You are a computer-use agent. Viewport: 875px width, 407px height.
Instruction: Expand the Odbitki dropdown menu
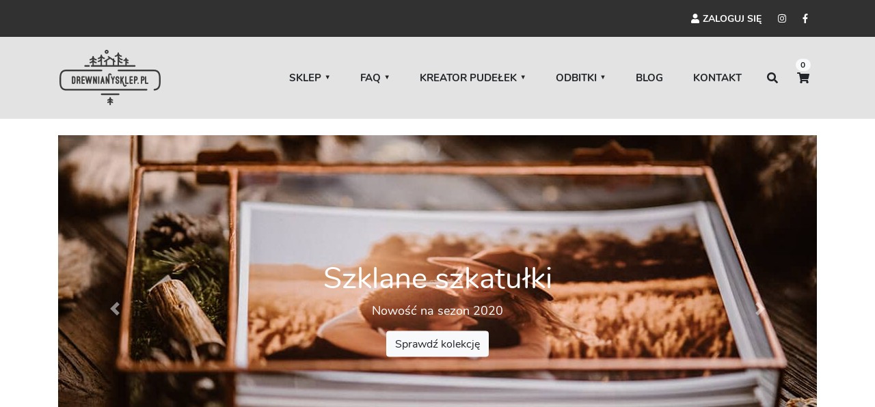coord(580,78)
